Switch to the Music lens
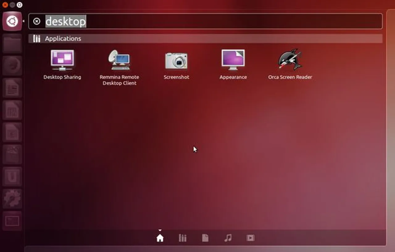 point(228,238)
